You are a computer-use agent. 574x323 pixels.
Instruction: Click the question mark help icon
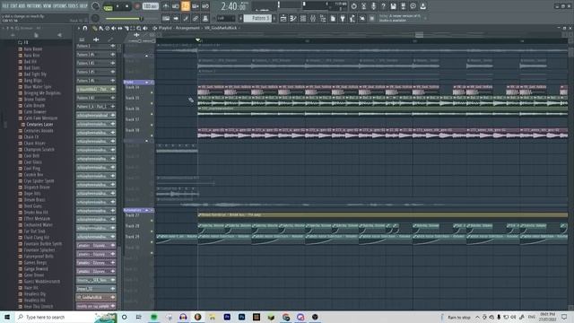[x=383, y=6]
